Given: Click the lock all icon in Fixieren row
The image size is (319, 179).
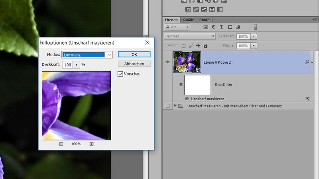Looking at the screenshot, I should coord(206,46).
